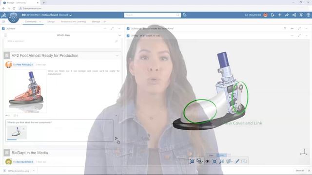The height and width of the screenshot is (175, 312).
Task: Click the 3DSearch widget icon
Action: coord(128,29)
